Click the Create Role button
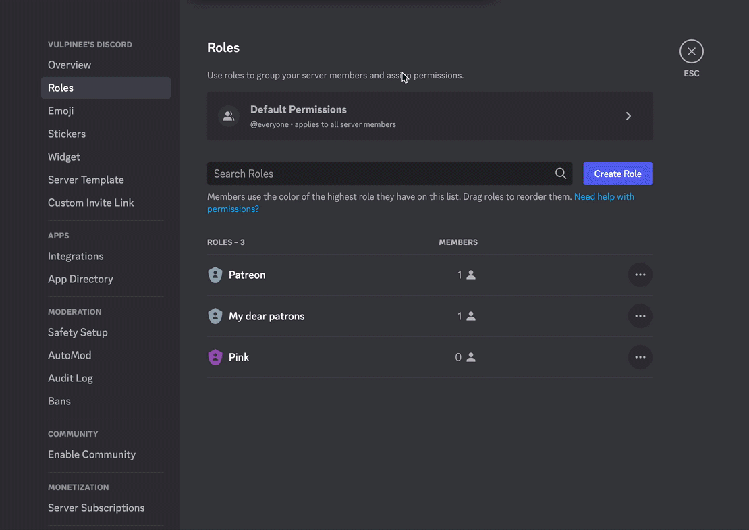 click(617, 174)
